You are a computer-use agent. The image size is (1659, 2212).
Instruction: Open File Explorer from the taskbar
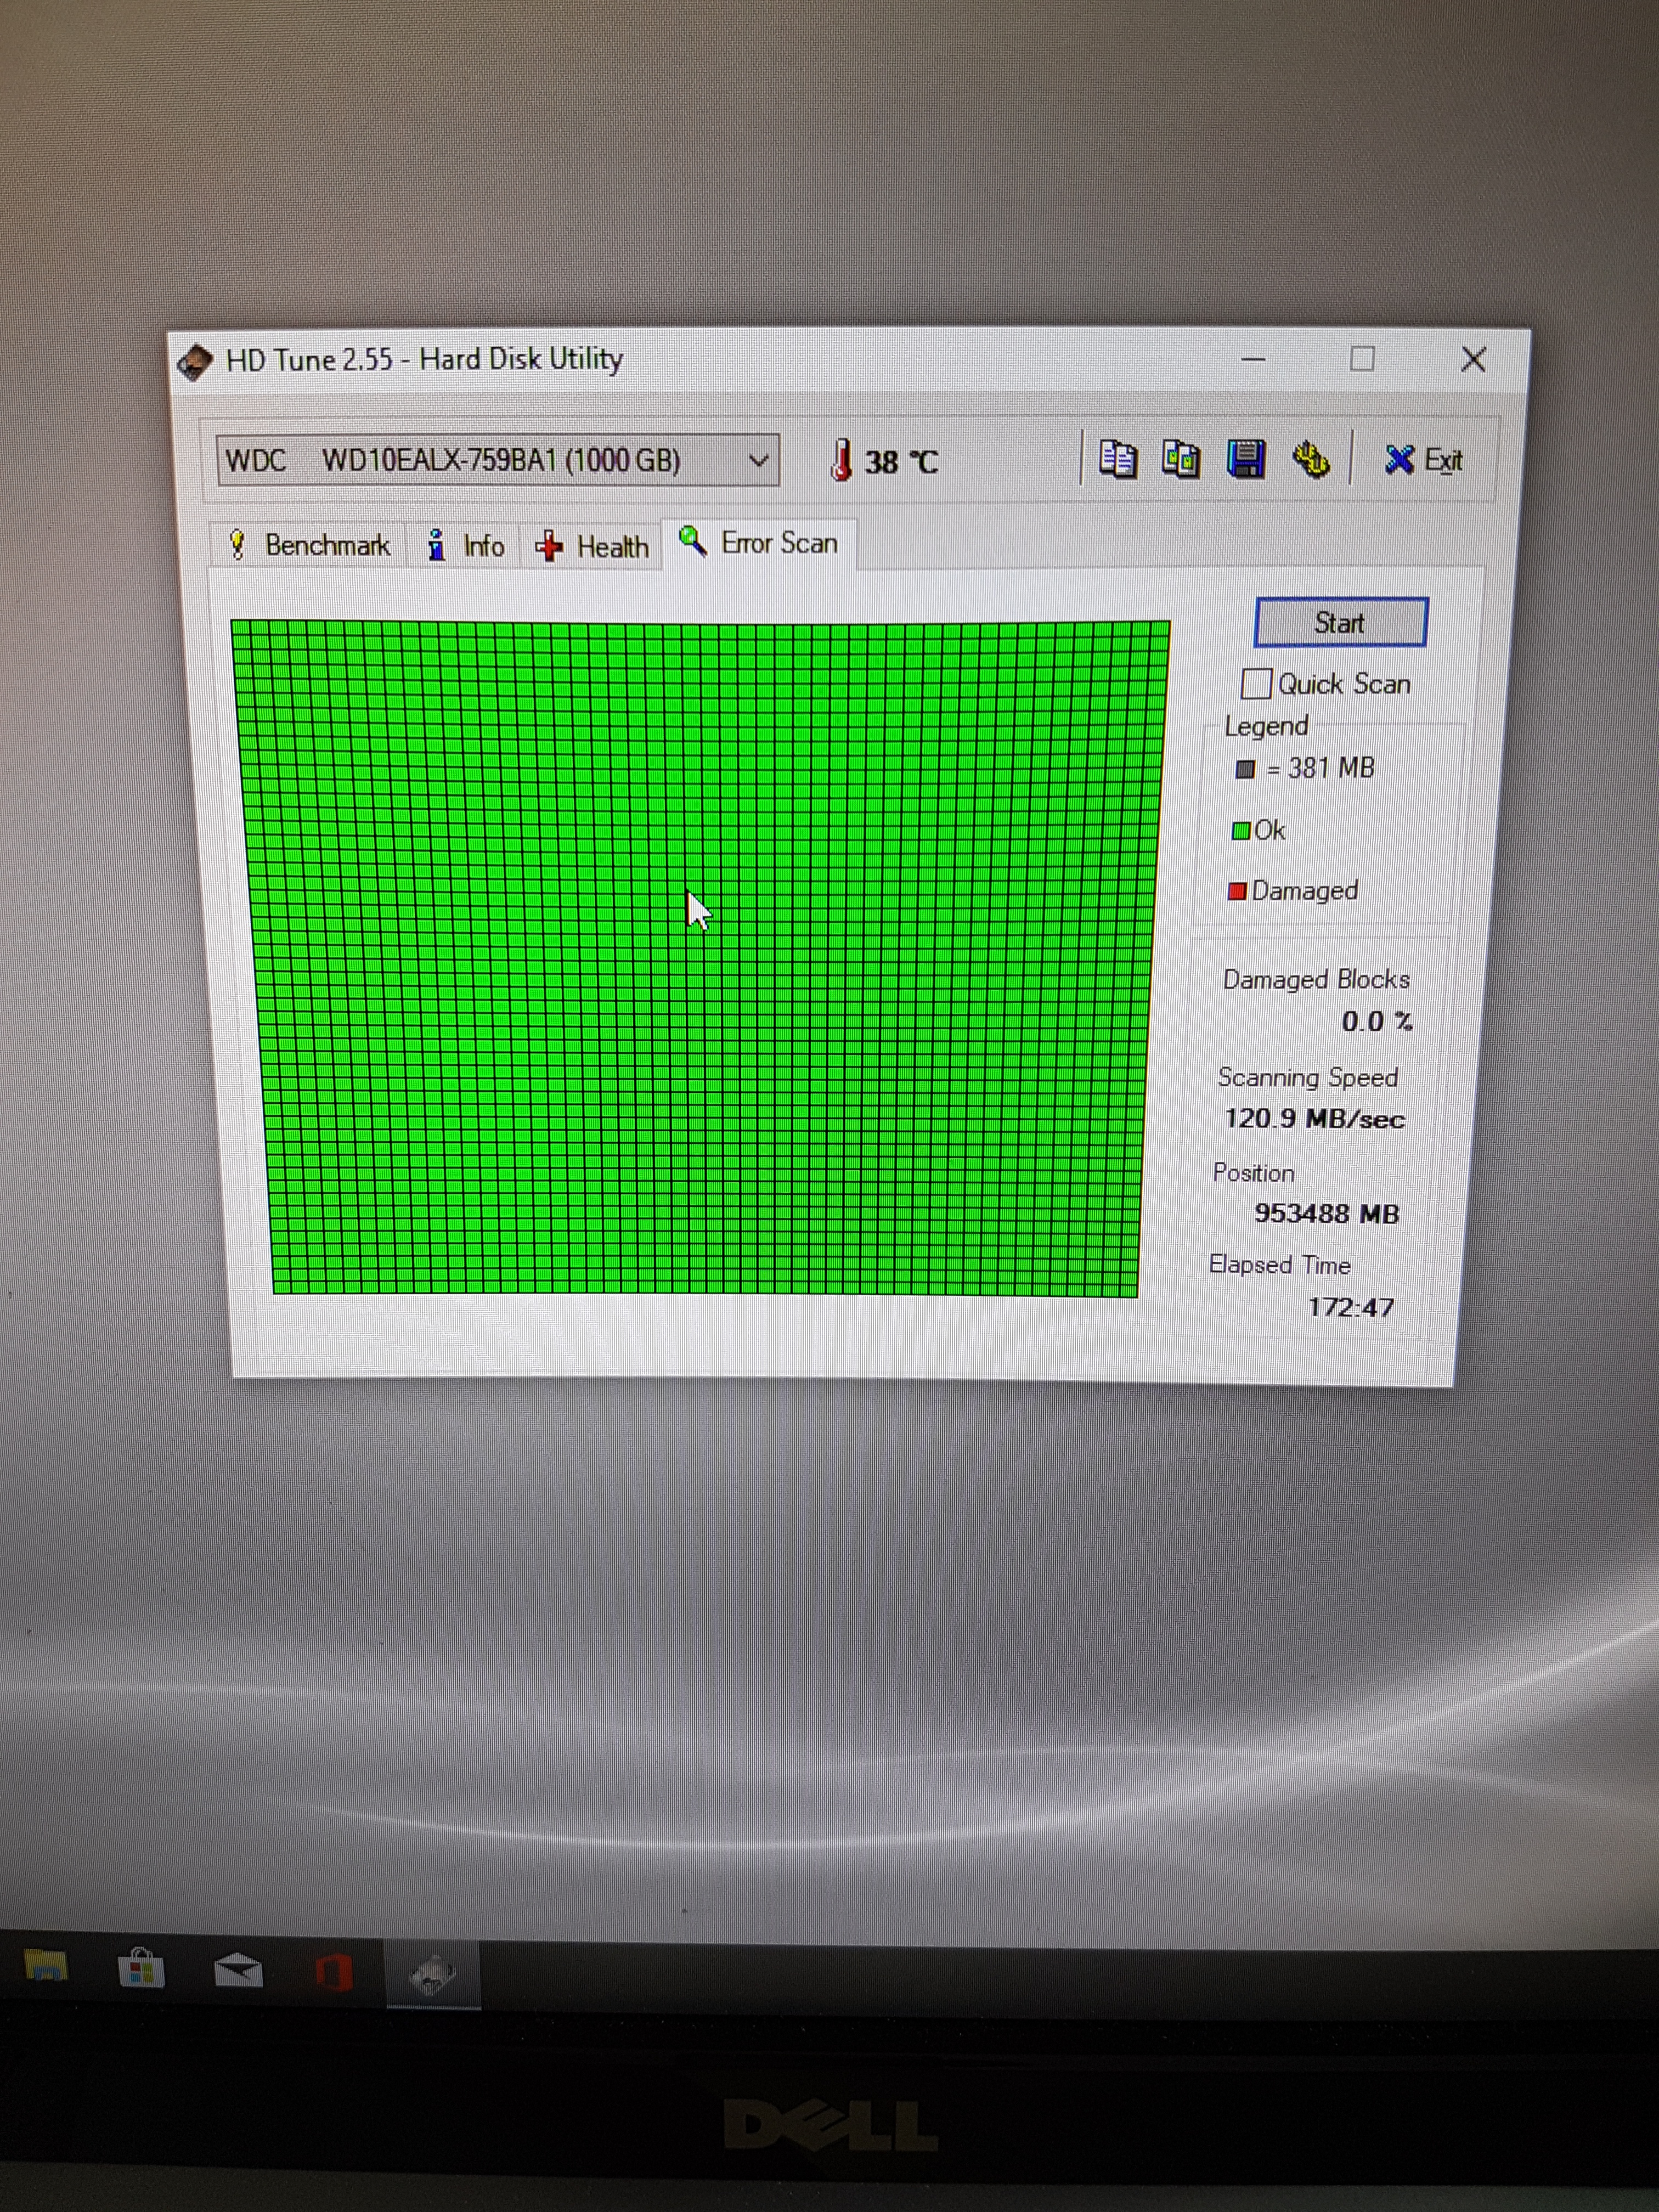coord(46,1967)
